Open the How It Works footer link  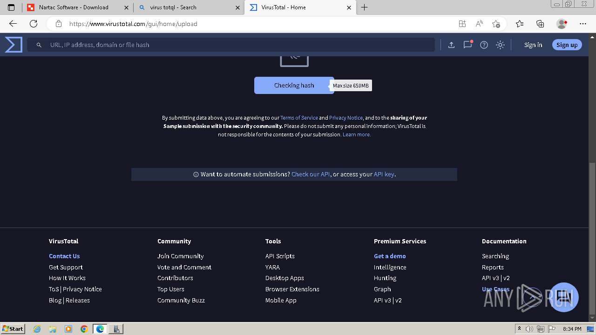click(67, 278)
